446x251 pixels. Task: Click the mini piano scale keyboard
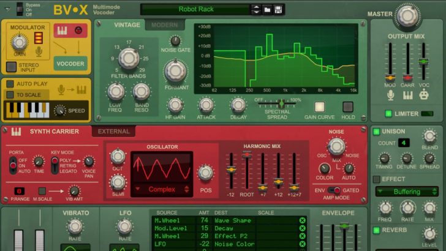click(x=28, y=110)
